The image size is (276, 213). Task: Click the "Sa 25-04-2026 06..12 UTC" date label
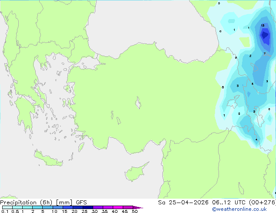[x=203, y=203]
